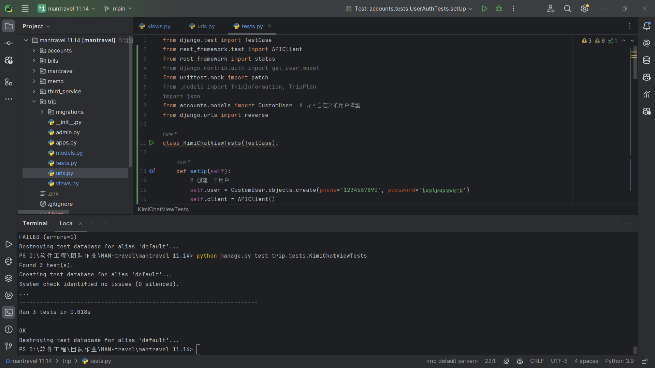This screenshot has height=368, width=655.
Task: Click CRLF line separator in status bar
Action: [x=537, y=361]
